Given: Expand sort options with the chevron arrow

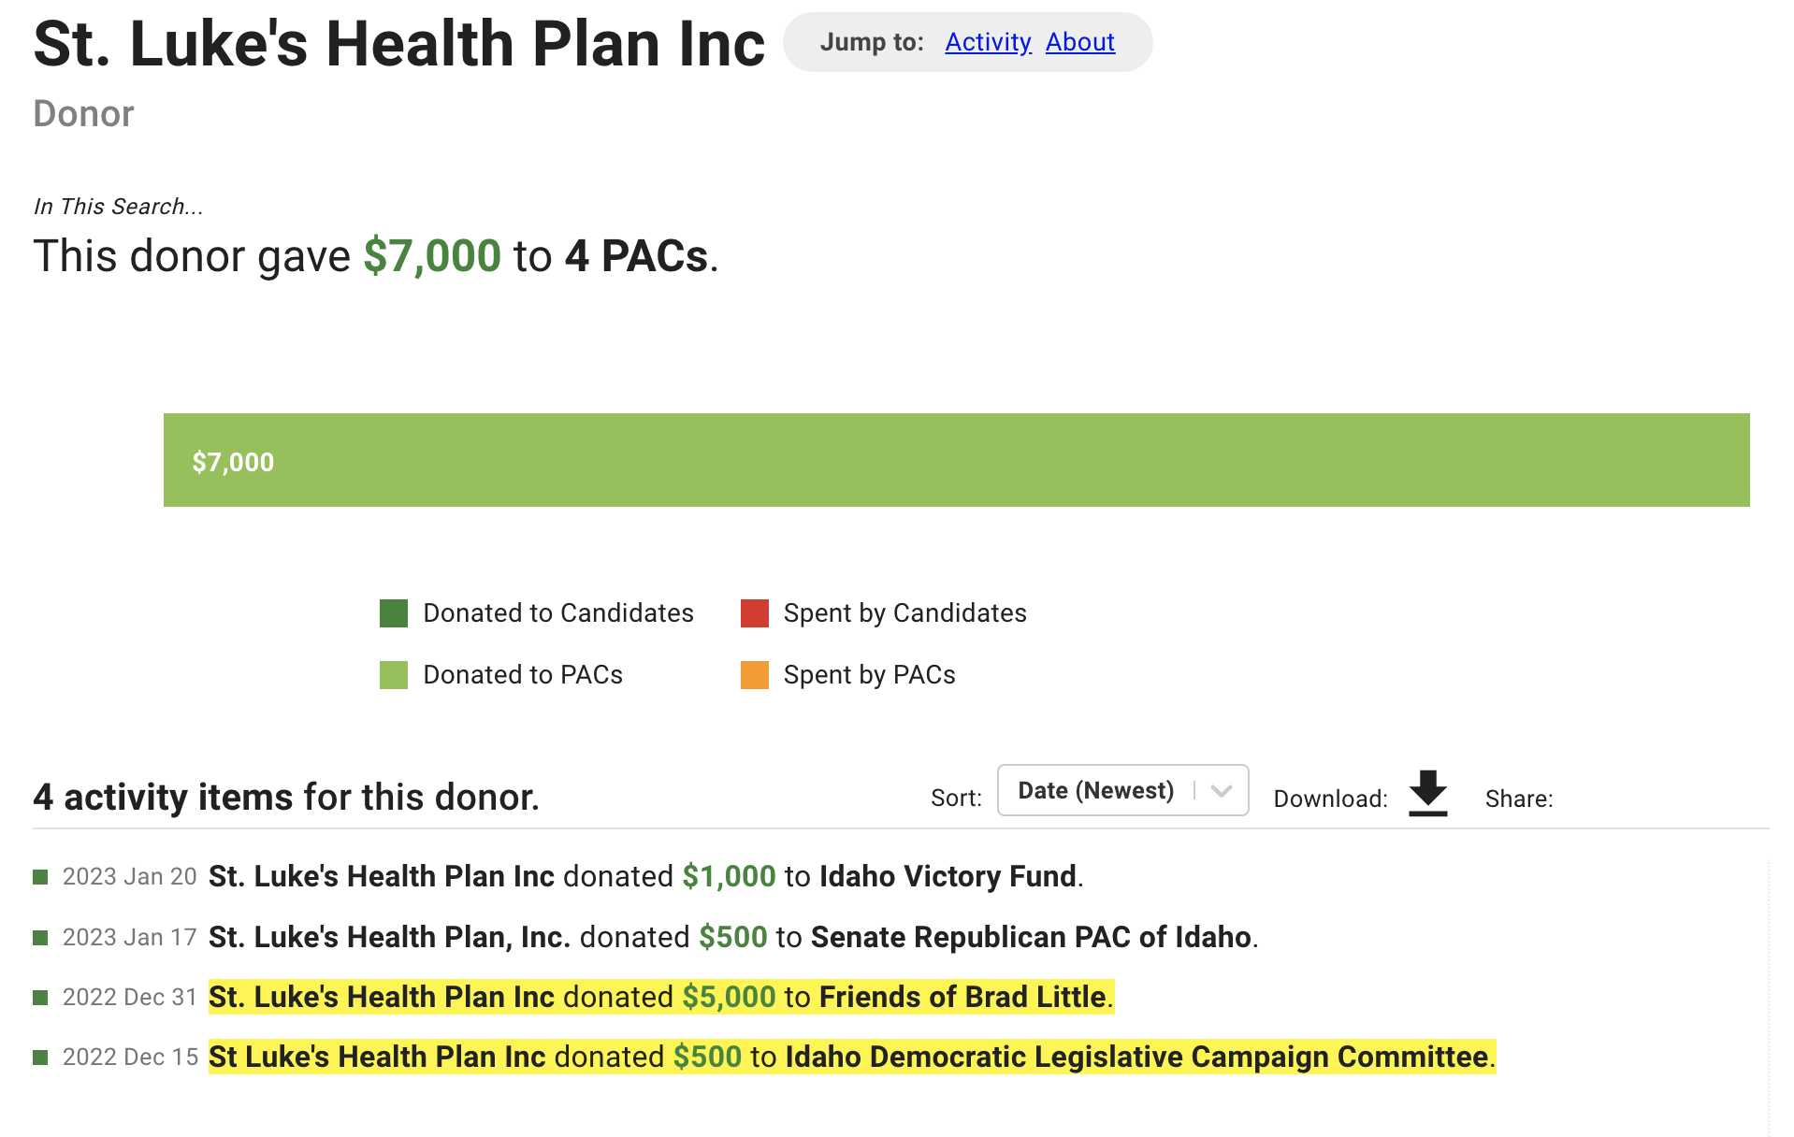Looking at the screenshot, I should pos(1221,791).
